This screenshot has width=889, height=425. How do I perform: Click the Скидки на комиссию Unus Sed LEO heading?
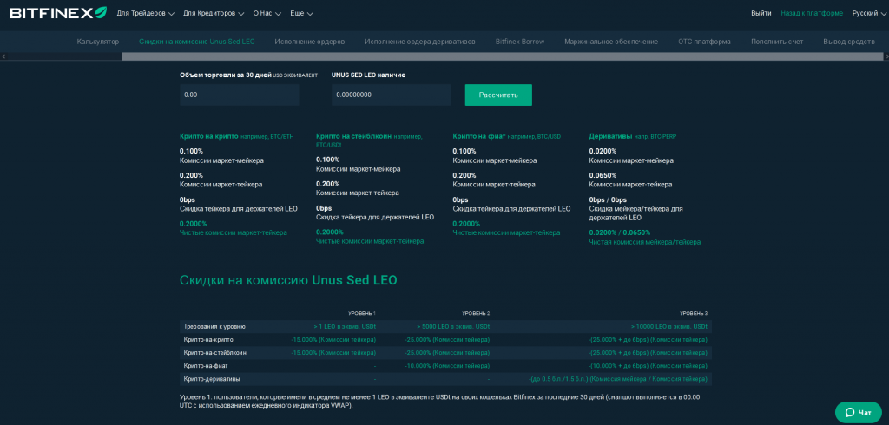click(288, 280)
